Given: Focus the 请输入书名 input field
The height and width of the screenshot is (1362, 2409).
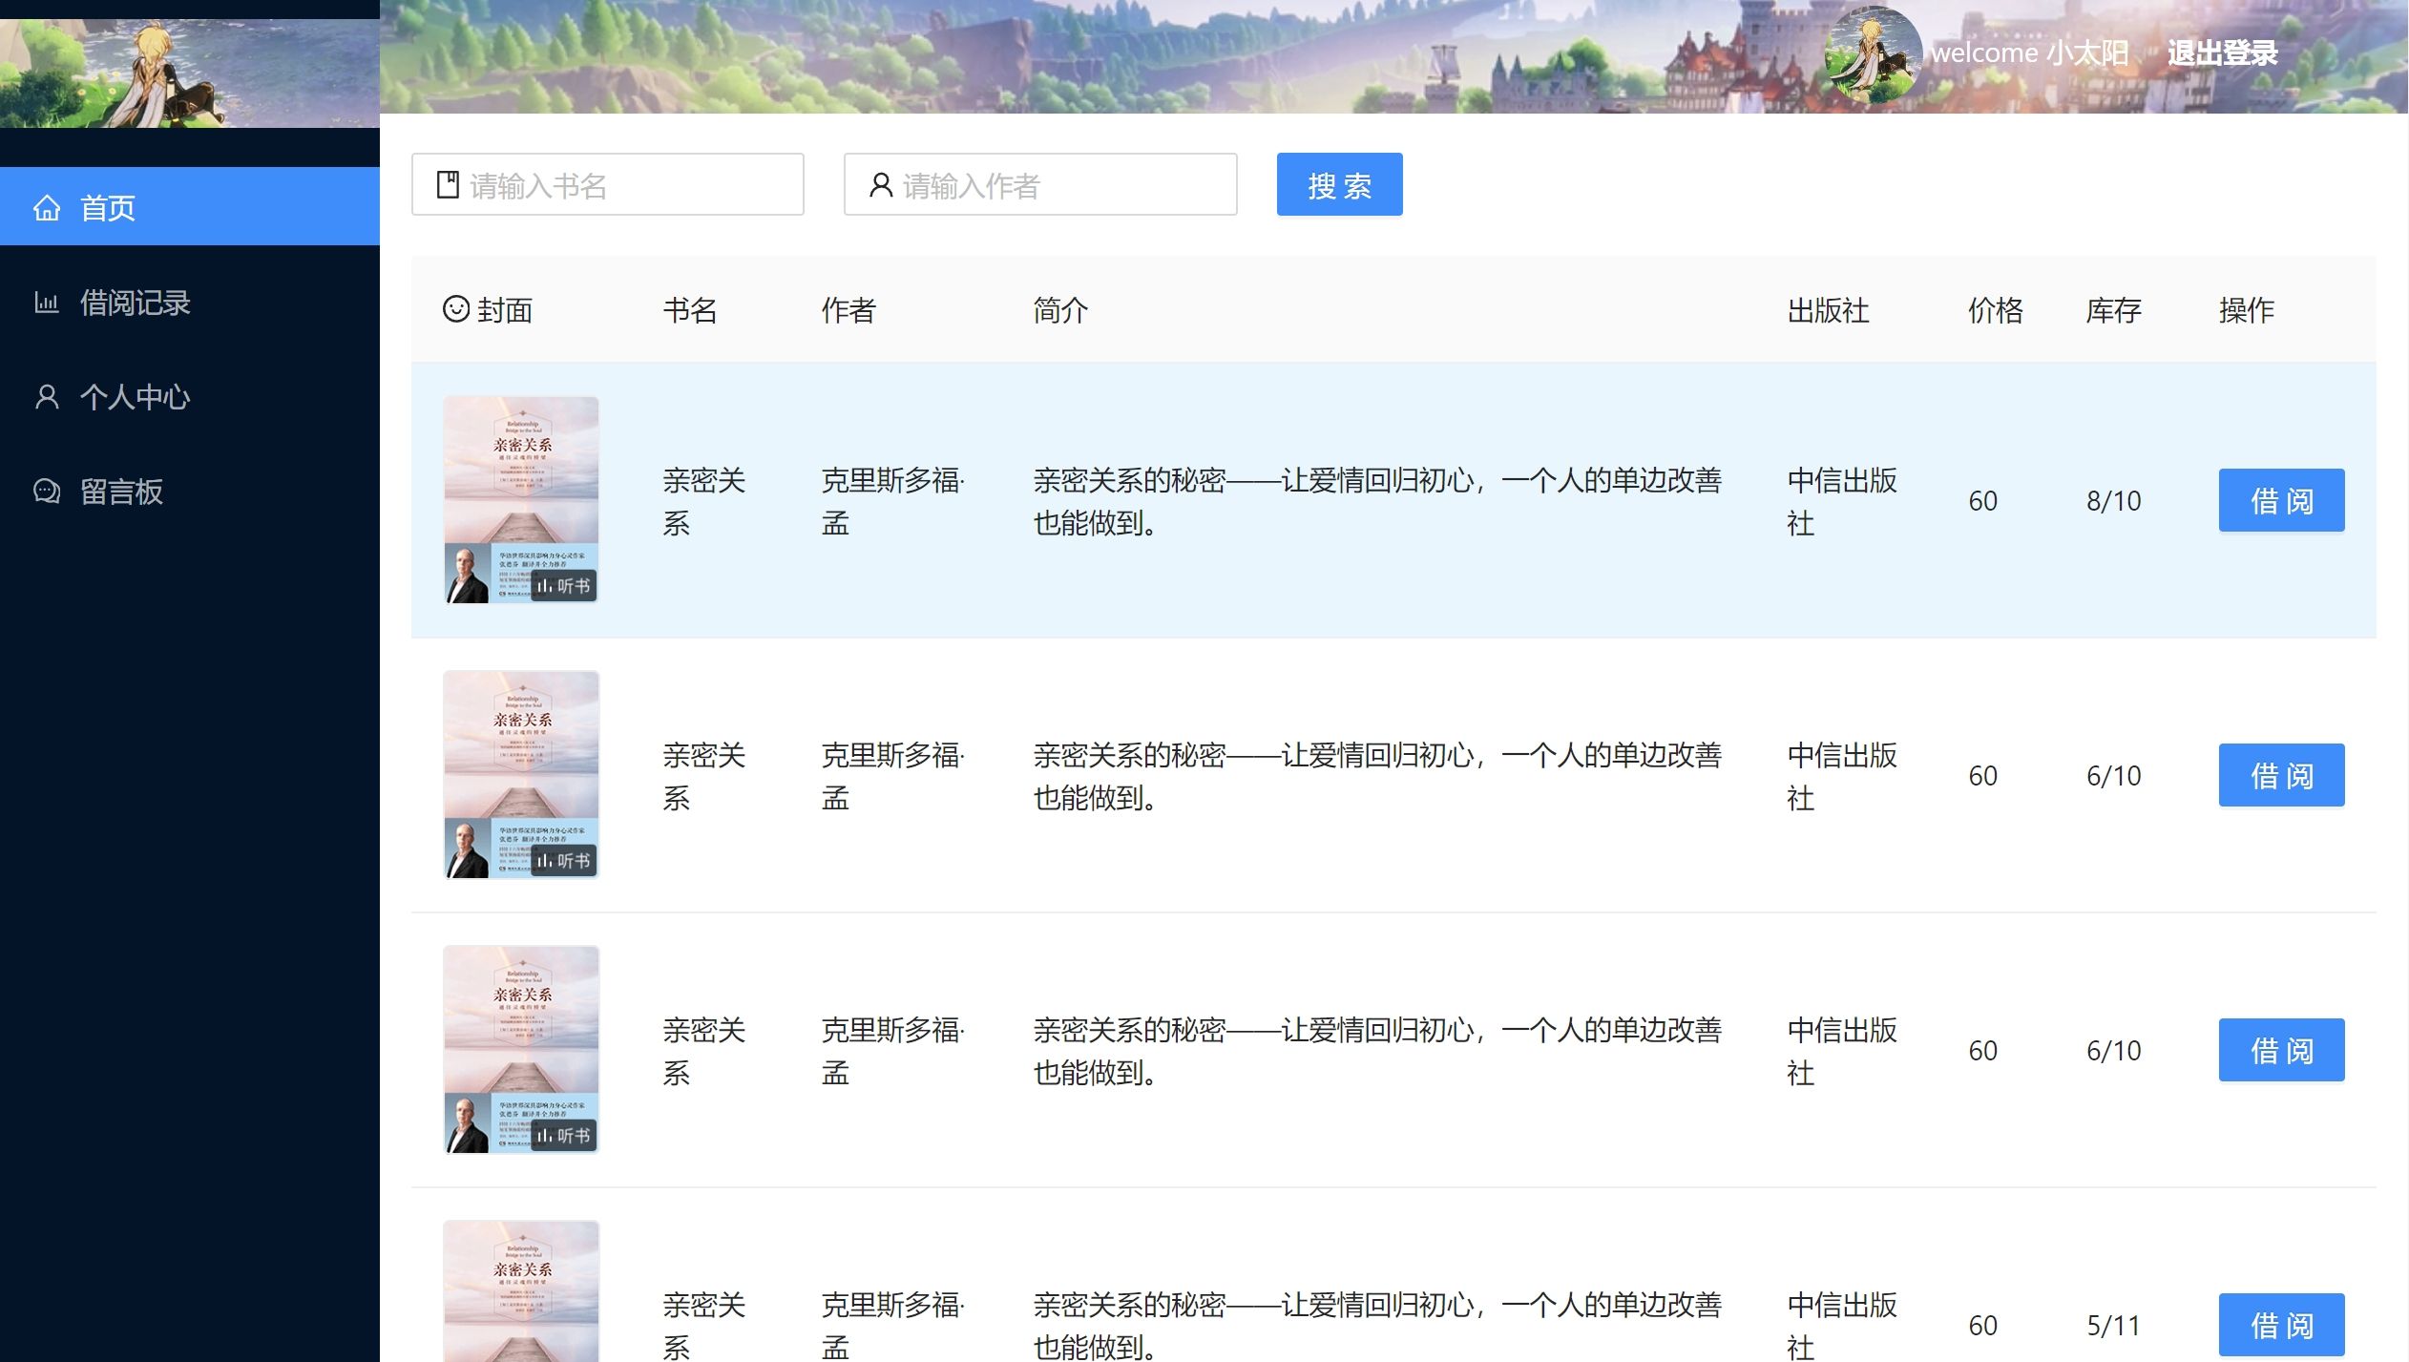Looking at the screenshot, I should 608,184.
